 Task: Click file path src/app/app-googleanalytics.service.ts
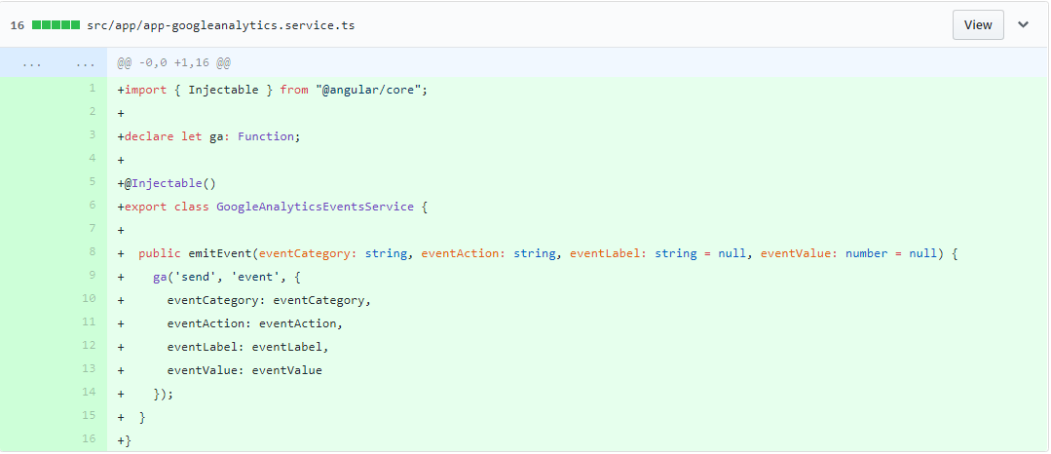point(220,25)
